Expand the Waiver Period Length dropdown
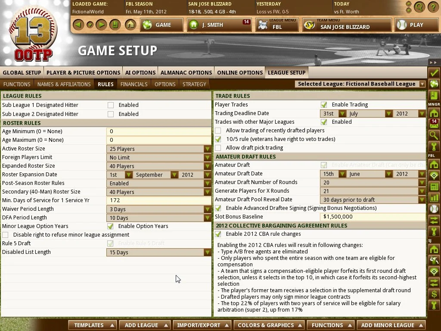Viewport: 441px width, 331px height. click(x=207, y=209)
